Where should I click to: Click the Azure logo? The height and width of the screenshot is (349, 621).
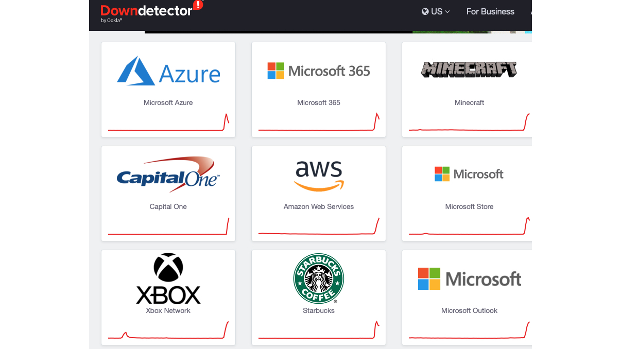tap(168, 71)
